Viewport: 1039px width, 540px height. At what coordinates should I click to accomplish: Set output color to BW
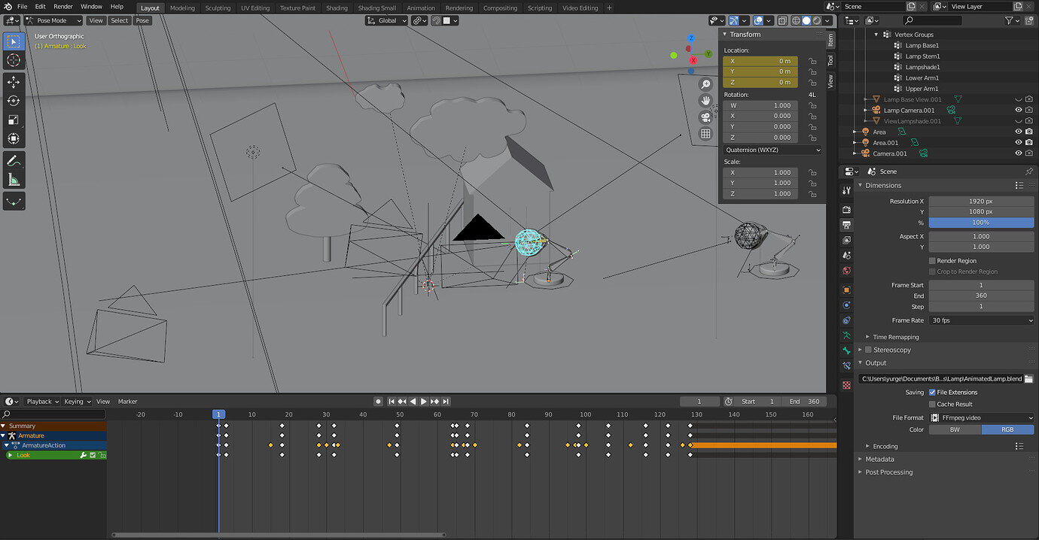pyautogui.click(x=955, y=429)
